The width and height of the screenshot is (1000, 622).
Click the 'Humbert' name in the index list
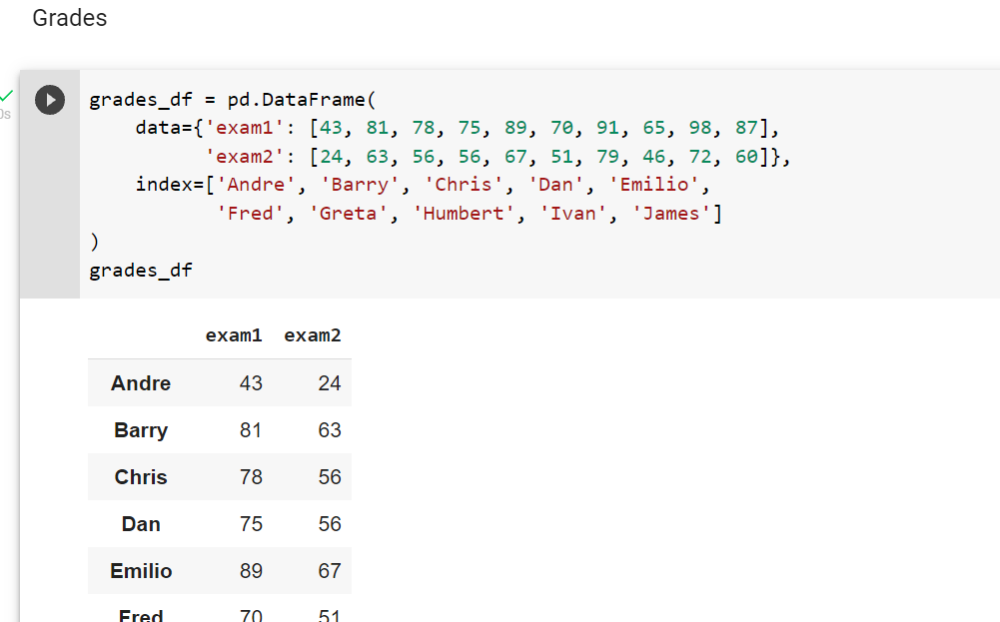(463, 213)
